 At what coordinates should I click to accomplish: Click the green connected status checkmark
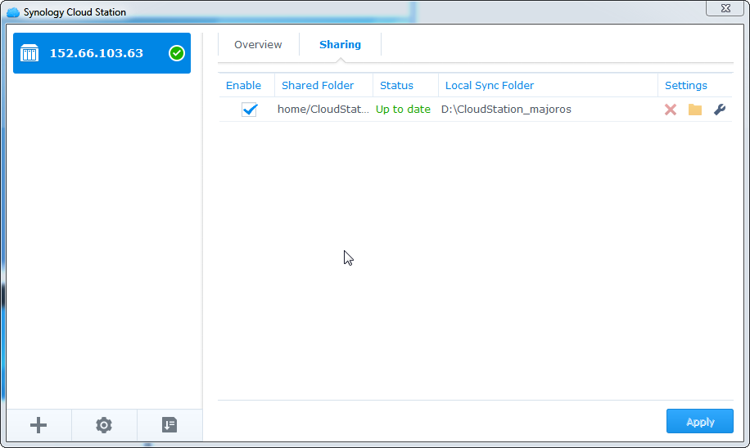click(x=176, y=53)
